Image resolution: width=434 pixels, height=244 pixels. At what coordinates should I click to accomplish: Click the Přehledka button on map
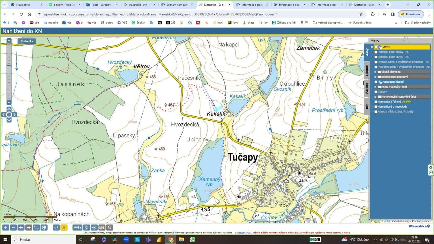pos(27,41)
